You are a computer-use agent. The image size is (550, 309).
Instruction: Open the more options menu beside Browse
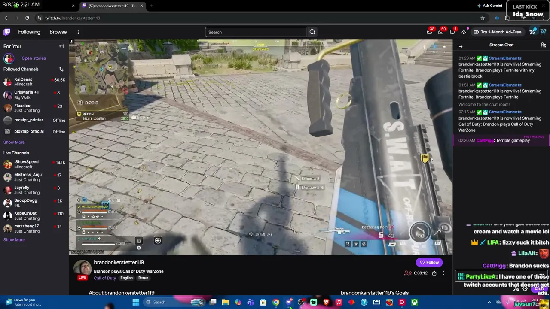pos(78,32)
